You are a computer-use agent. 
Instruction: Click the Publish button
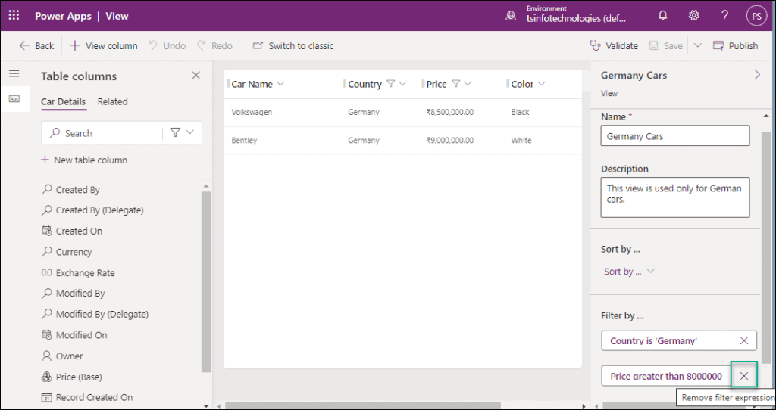point(735,46)
